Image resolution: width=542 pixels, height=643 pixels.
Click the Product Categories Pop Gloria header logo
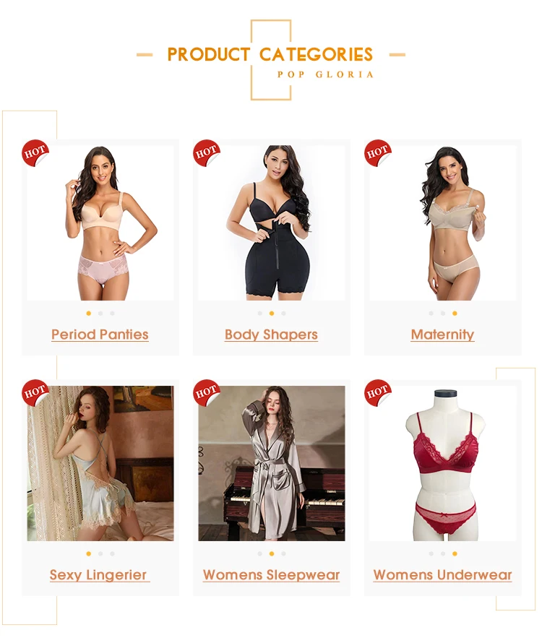coord(271,60)
